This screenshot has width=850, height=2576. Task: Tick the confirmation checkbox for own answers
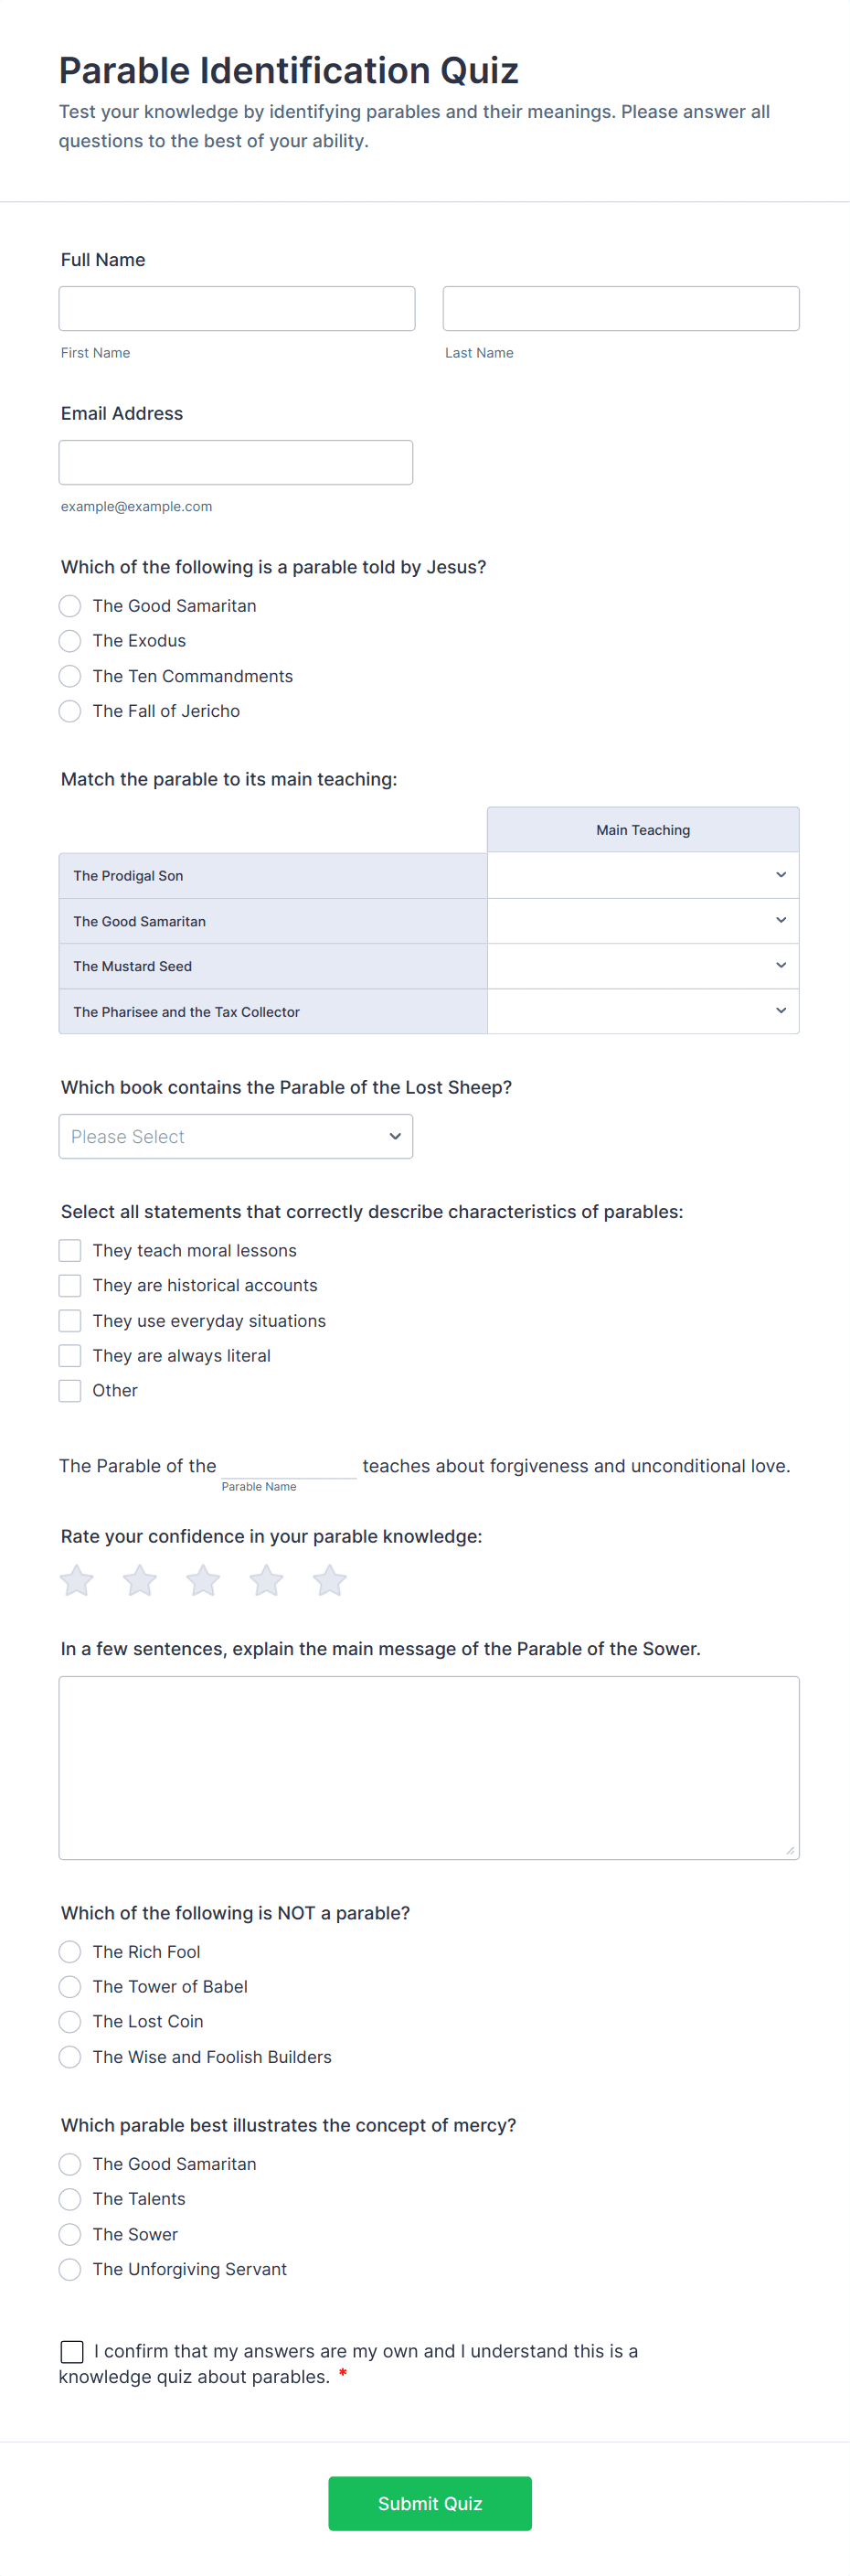[x=72, y=2351]
